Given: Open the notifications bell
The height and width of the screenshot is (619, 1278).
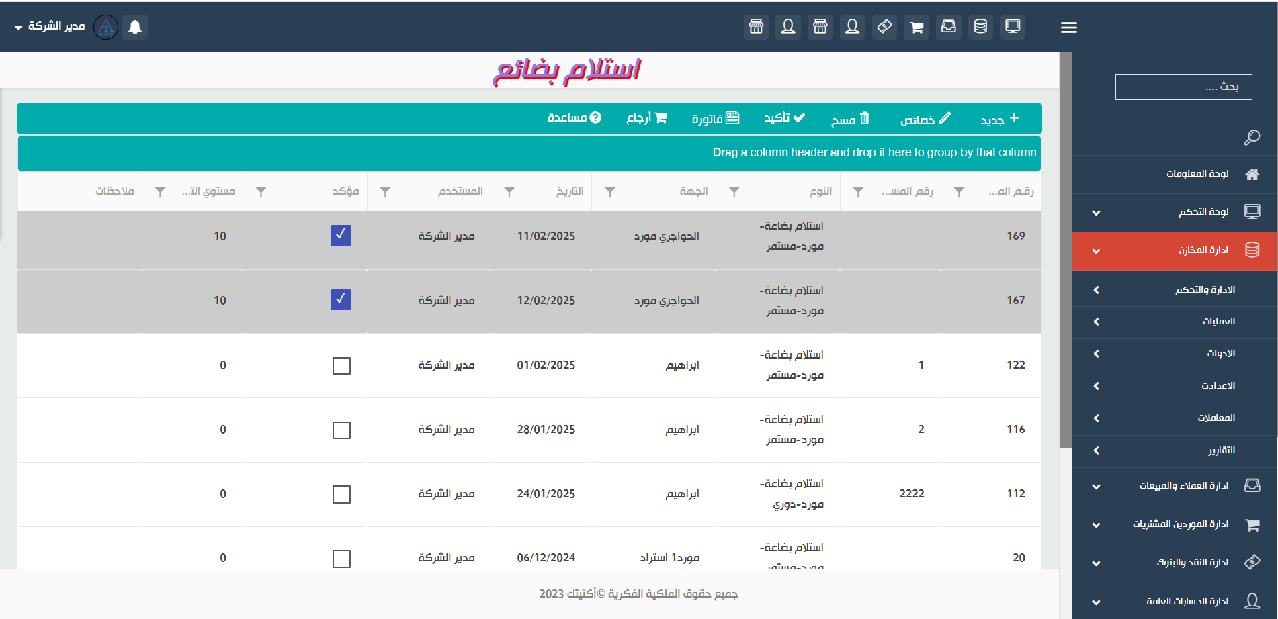Looking at the screenshot, I should tap(135, 27).
